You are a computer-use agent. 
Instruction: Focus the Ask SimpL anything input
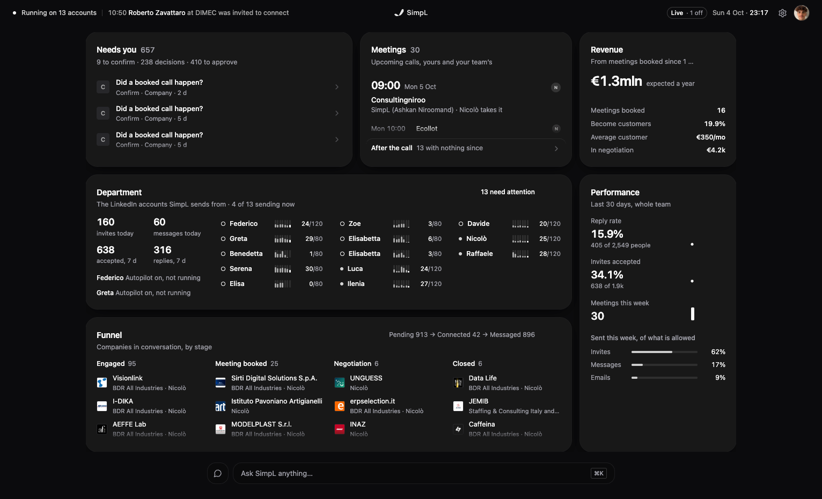coord(424,473)
